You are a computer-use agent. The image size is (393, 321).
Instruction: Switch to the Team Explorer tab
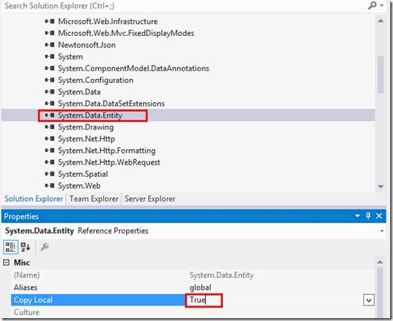pyautogui.click(x=94, y=199)
